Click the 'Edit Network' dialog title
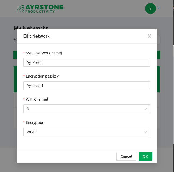 coord(36,36)
